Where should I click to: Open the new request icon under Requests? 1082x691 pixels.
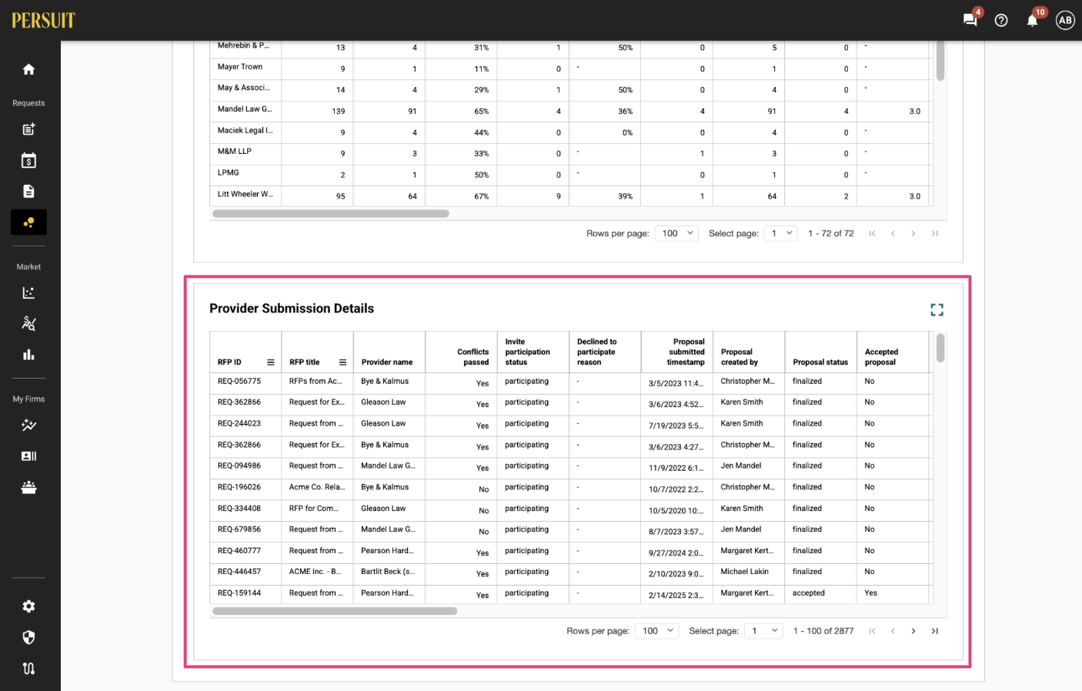(x=28, y=129)
